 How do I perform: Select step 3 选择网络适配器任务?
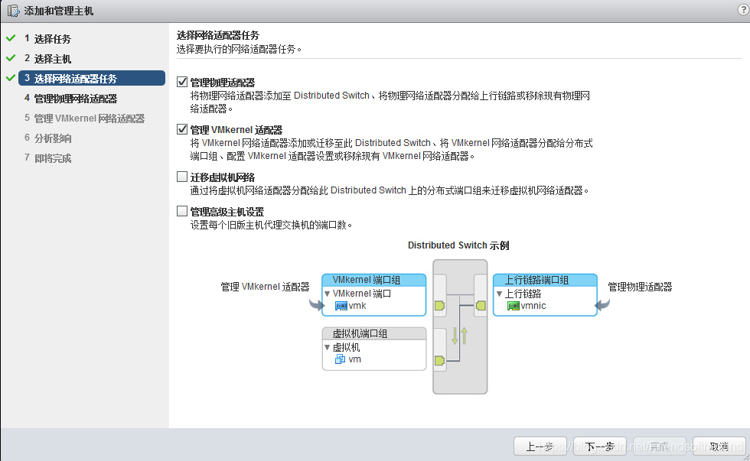[x=92, y=78]
